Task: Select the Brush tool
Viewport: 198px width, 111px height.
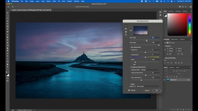Action: click(x=7, y=35)
